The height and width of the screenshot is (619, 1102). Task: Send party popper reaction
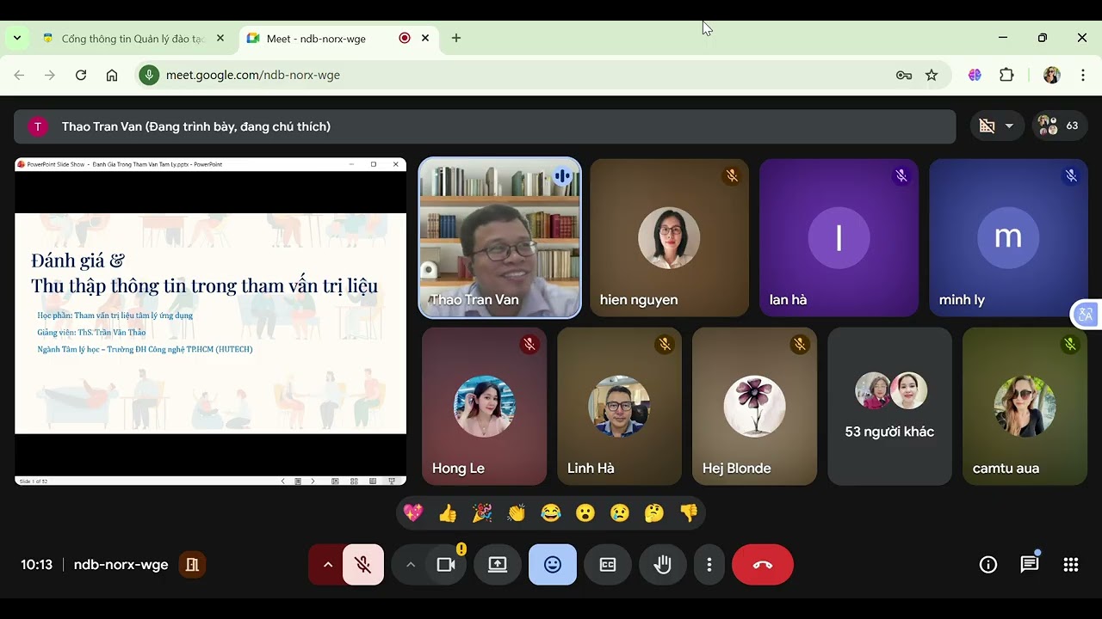(x=482, y=513)
